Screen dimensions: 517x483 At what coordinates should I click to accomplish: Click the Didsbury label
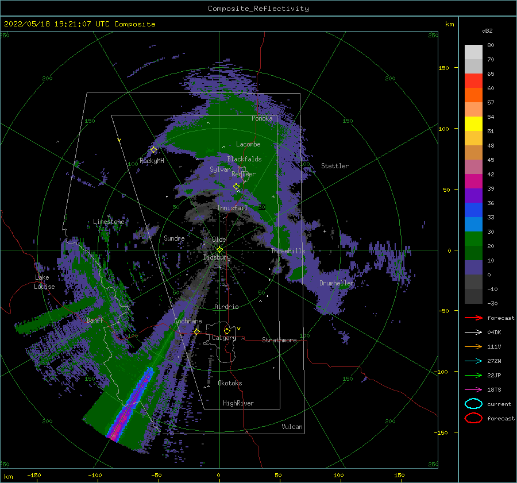217,257
